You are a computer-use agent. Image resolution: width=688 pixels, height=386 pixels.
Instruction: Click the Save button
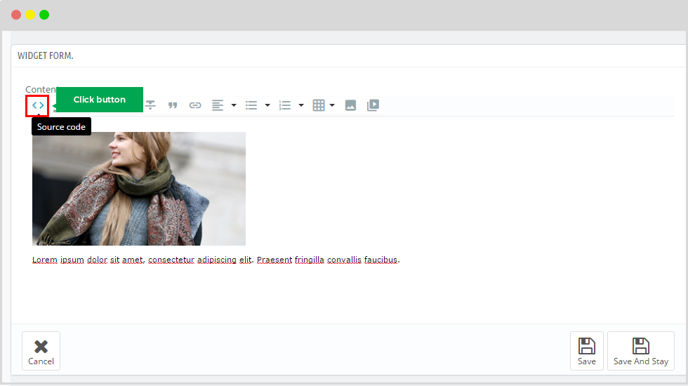tap(587, 351)
